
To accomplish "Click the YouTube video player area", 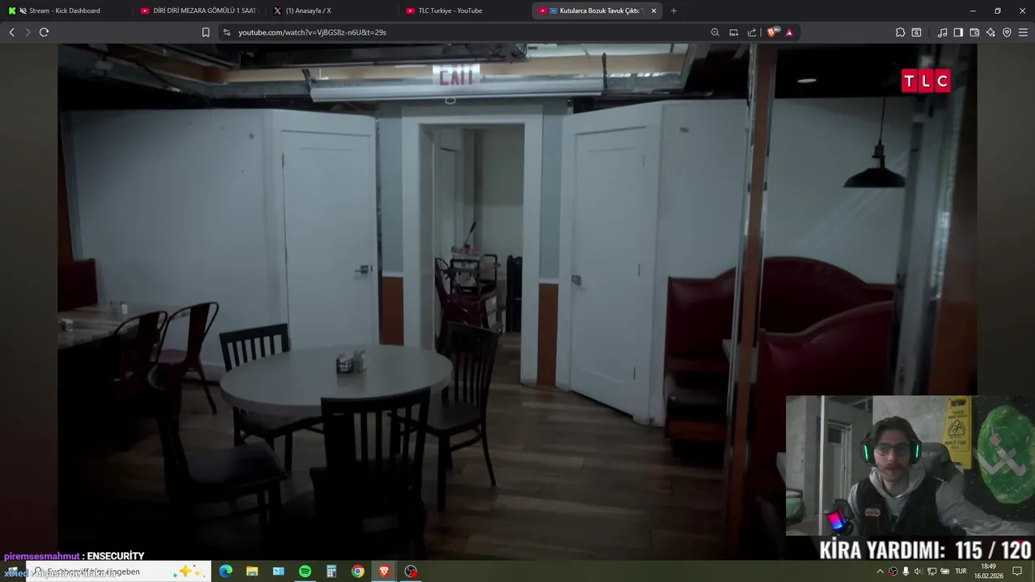I will pyautogui.click(x=517, y=302).
